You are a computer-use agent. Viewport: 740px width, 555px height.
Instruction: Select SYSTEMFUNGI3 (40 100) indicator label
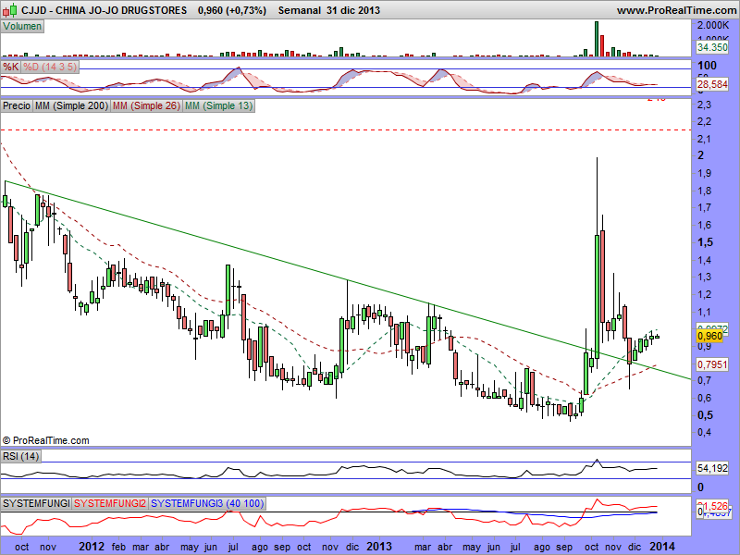(x=207, y=503)
